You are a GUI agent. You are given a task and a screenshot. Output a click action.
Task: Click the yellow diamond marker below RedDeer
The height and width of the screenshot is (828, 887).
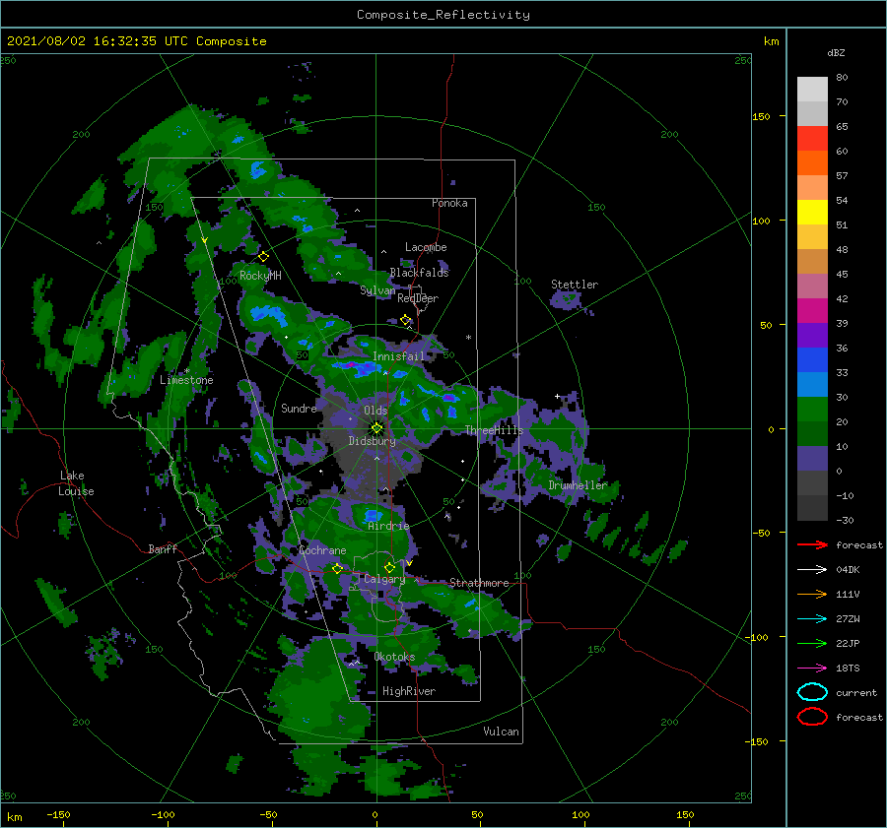[405, 320]
